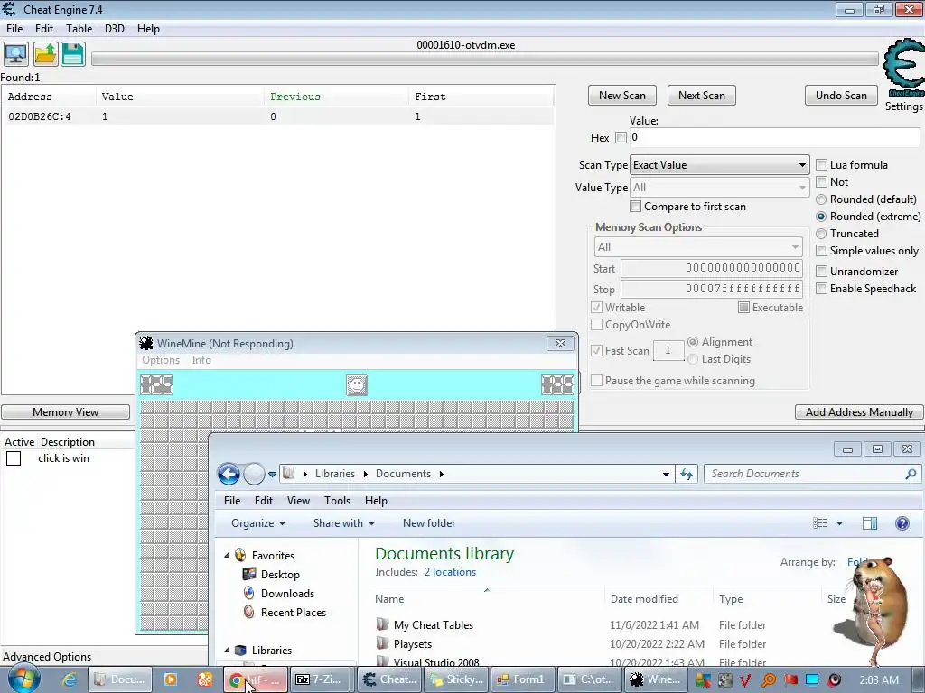Toggle the Unrandomizer checkbox
The width and height of the screenshot is (925, 693).
[x=821, y=271]
